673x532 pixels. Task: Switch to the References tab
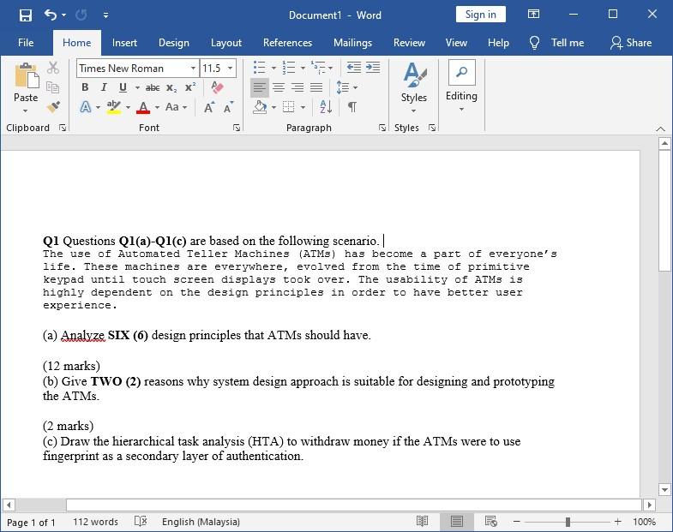287,43
